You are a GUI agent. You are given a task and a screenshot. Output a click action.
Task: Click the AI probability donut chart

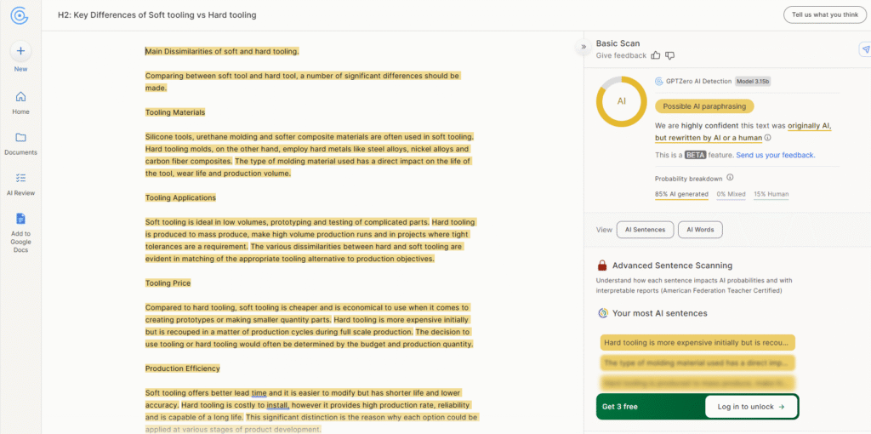click(x=621, y=101)
